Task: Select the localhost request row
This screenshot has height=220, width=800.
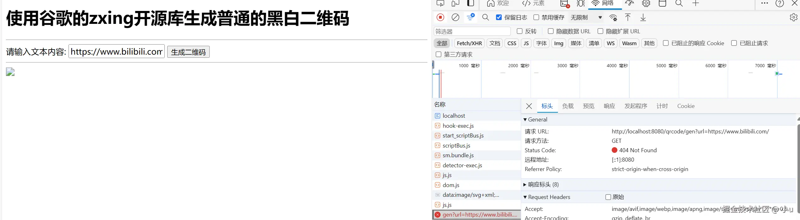Action: [477, 116]
